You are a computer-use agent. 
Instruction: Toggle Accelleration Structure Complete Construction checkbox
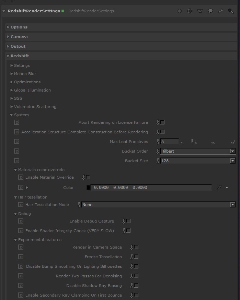(x=162, y=132)
